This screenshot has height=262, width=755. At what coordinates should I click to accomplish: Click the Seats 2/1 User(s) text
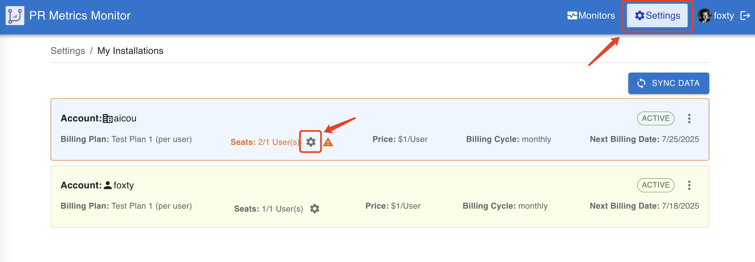pyautogui.click(x=265, y=142)
